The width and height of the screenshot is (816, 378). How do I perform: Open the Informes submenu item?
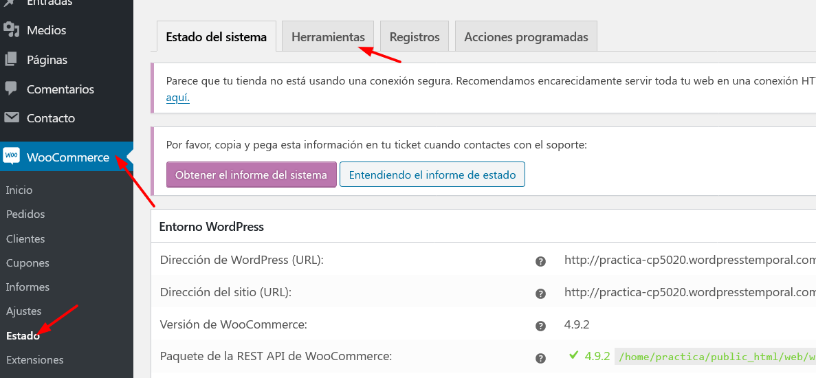coord(27,287)
